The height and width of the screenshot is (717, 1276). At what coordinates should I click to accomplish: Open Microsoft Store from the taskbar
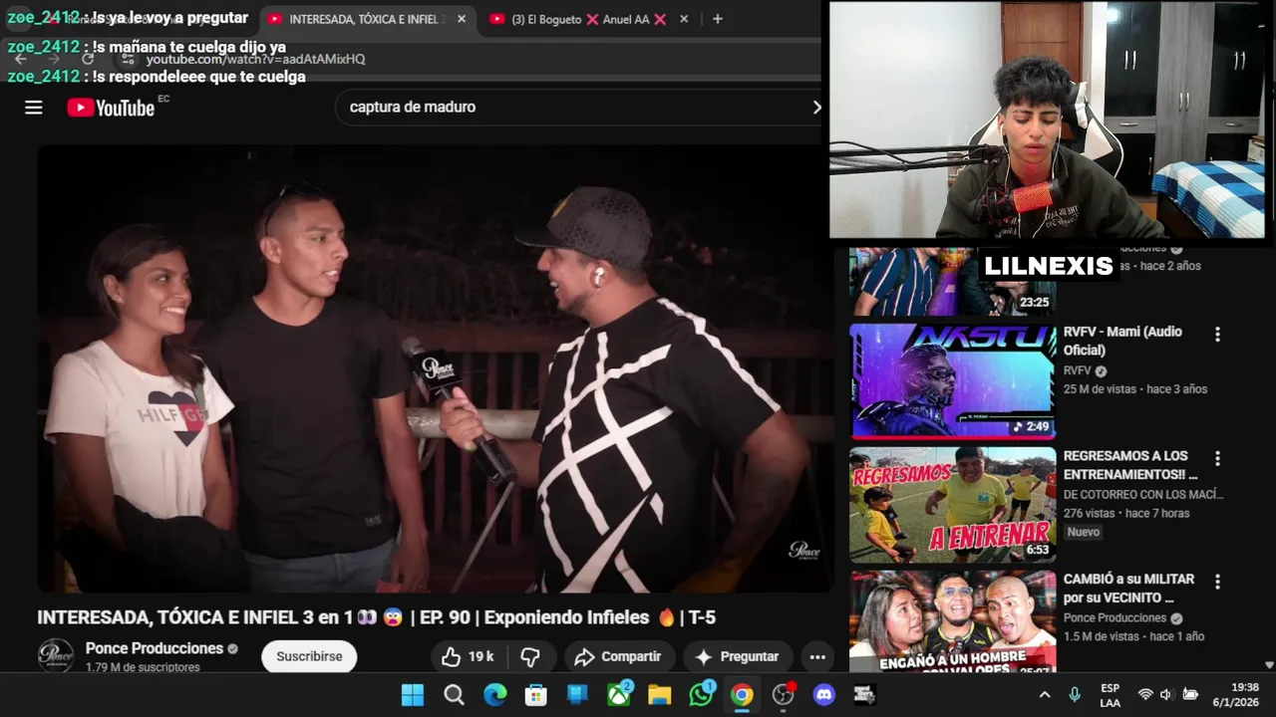(x=536, y=695)
